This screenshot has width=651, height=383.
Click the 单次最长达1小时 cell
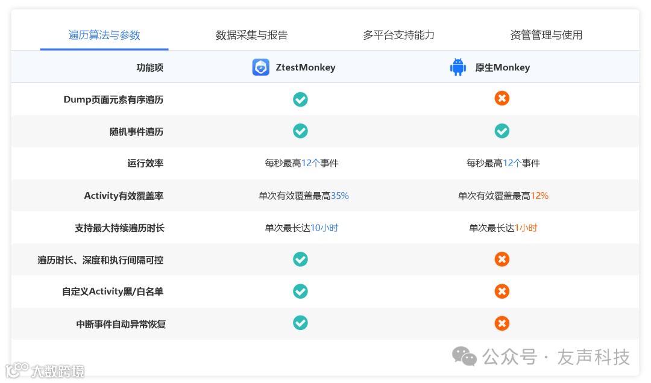[x=503, y=228]
